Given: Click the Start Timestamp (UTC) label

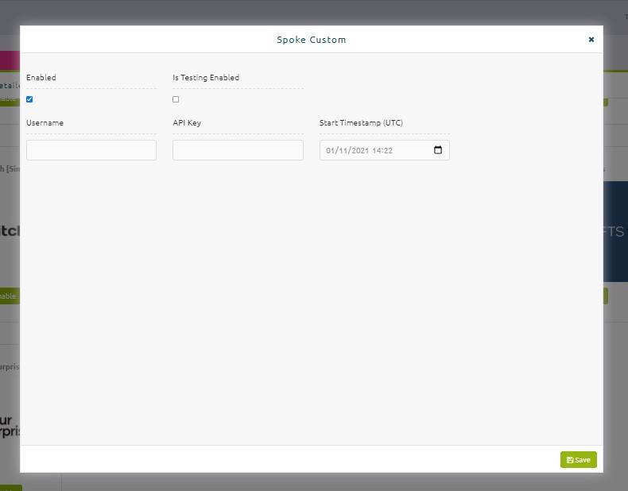Looking at the screenshot, I should click(x=361, y=123).
